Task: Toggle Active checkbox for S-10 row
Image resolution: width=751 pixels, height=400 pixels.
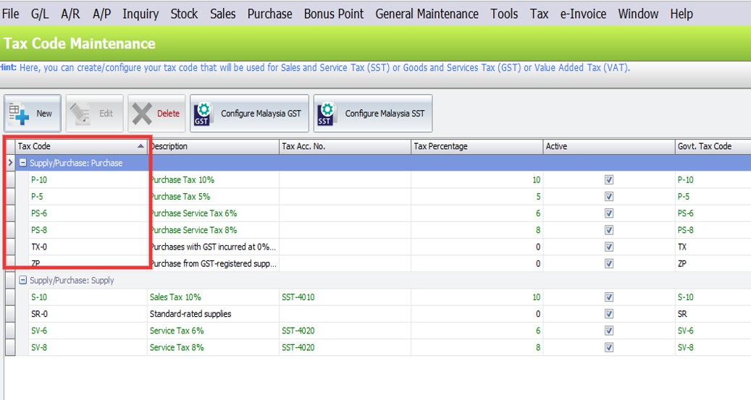Action: [608, 297]
